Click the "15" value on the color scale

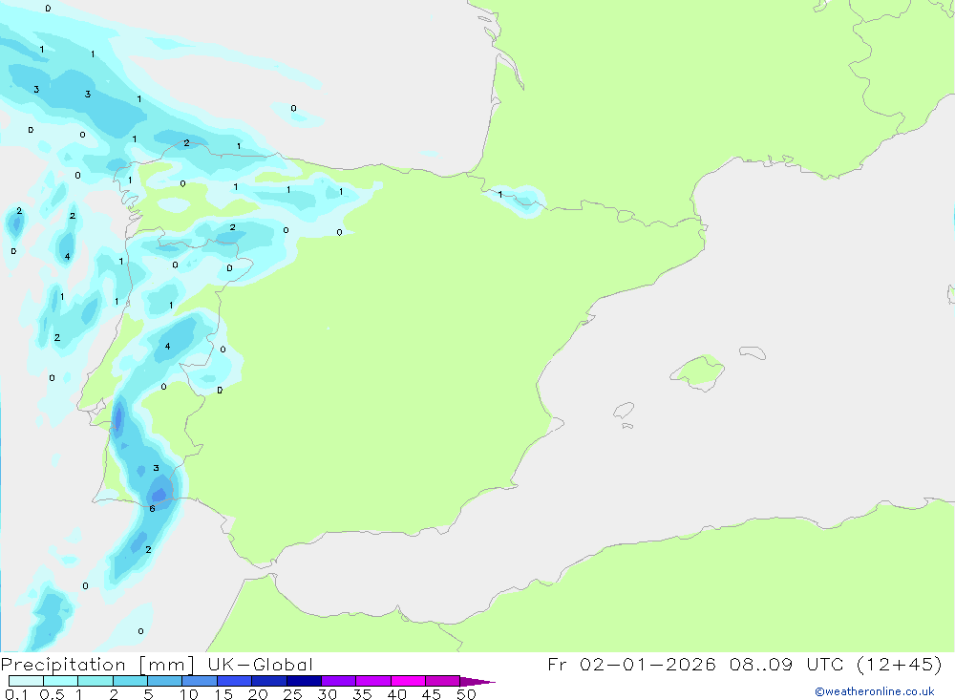tap(223, 694)
